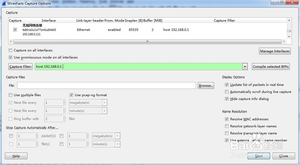Open Manage Interfaces dialog
The image size is (300, 165).
pos(275,51)
